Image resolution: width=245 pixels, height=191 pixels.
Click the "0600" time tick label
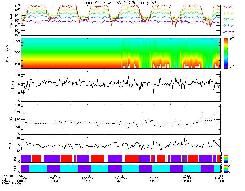point(121,181)
